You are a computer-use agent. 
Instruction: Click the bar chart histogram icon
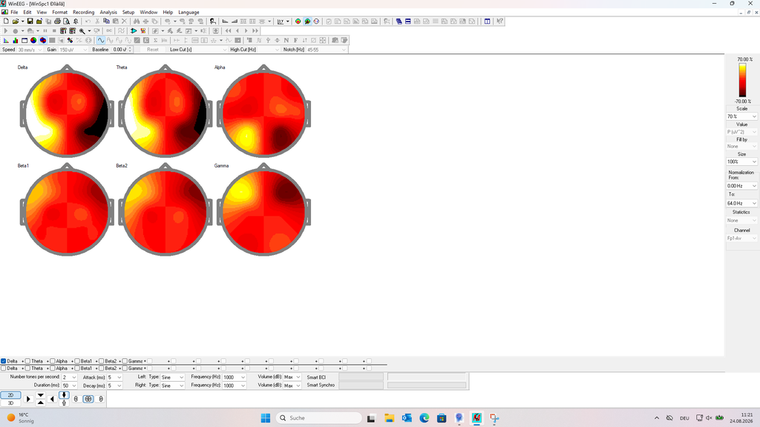[x=15, y=40]
